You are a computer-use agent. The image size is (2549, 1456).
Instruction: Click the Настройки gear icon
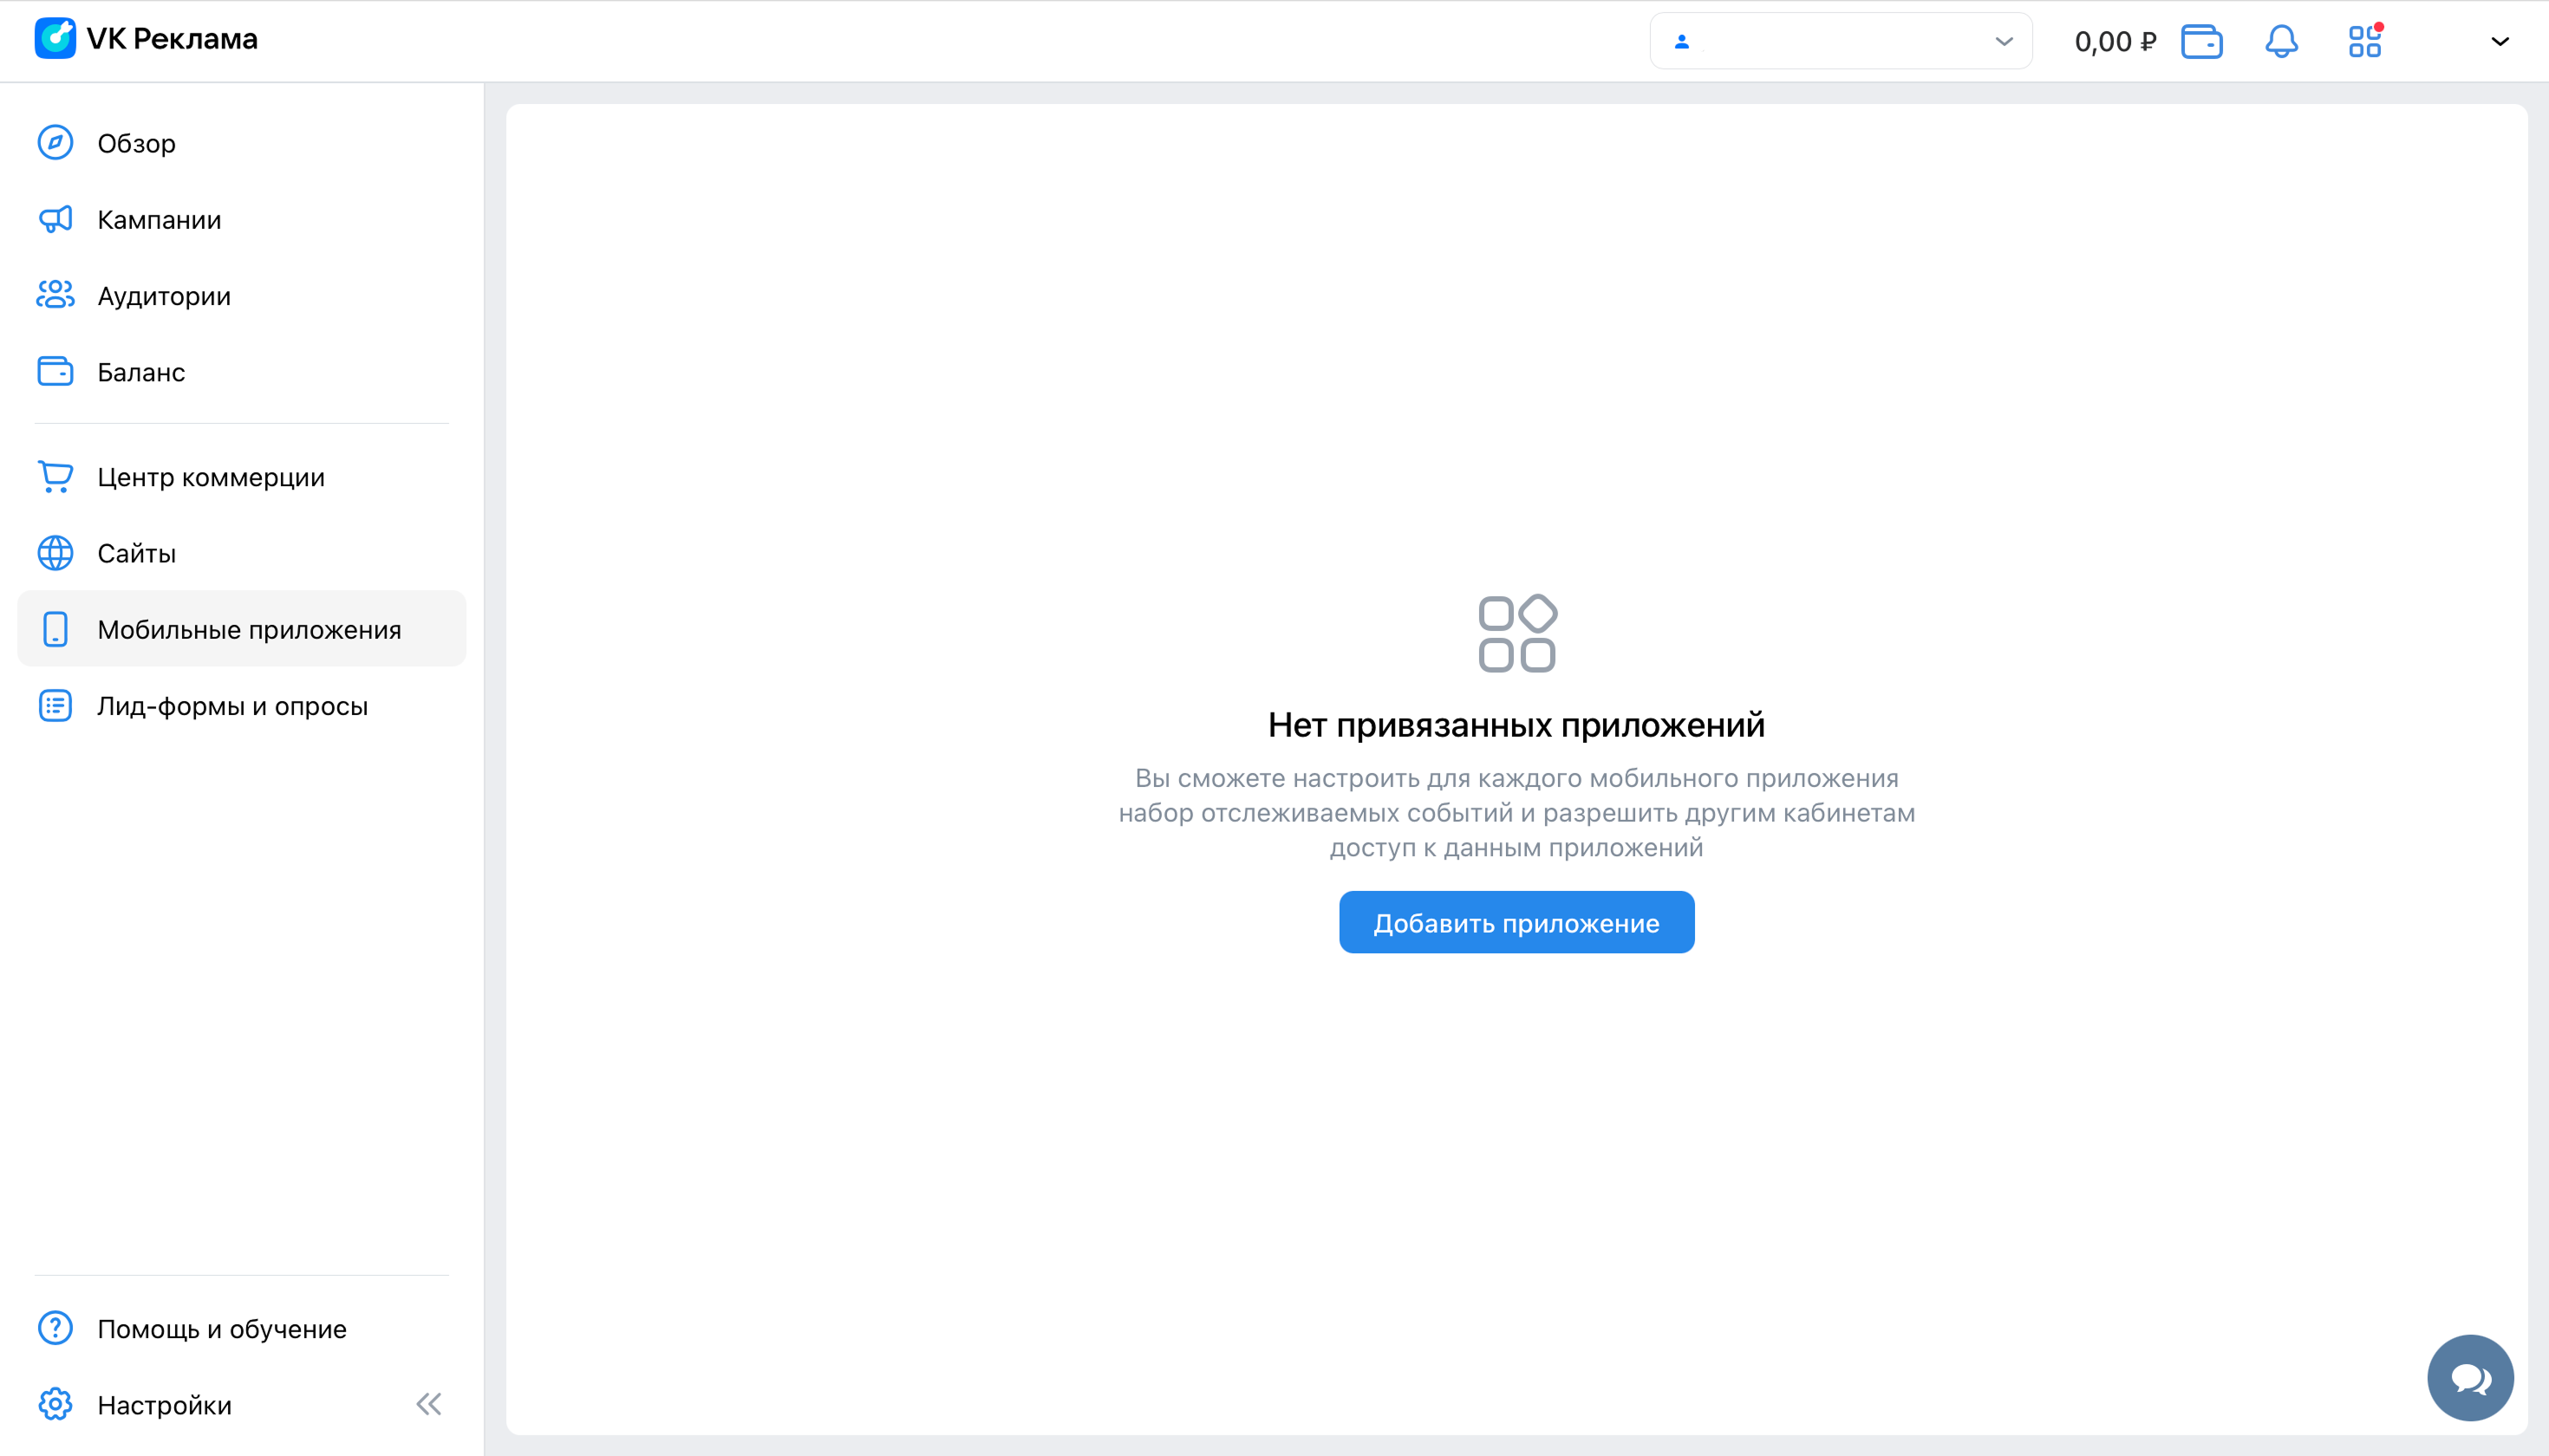coord(55,1404)
